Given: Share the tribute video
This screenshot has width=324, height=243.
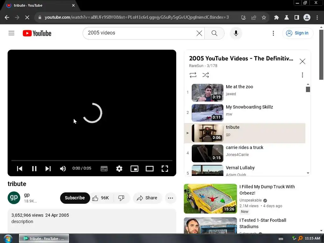Looking at the screenshot, I should tap(147, 198).
